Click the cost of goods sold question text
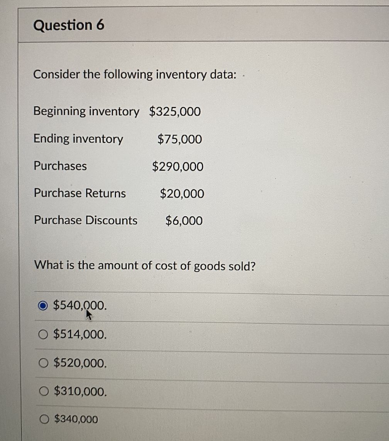This screenshot has width=389, height=441. (x=144, y=266)
